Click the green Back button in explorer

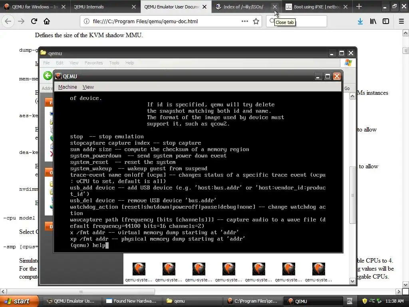tap(48, 76)
